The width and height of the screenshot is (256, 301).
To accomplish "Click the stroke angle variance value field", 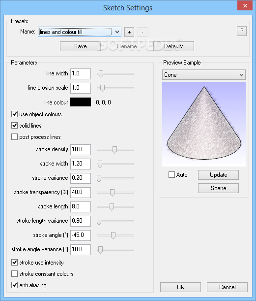I will tap(81, 250).
